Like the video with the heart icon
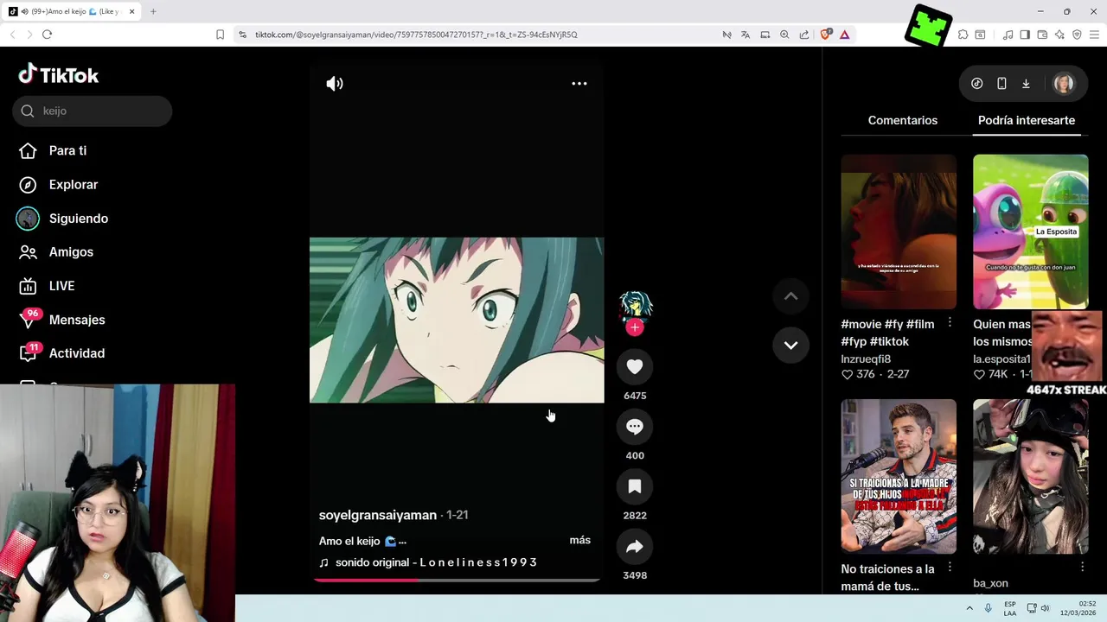 (x=635, y=366)
